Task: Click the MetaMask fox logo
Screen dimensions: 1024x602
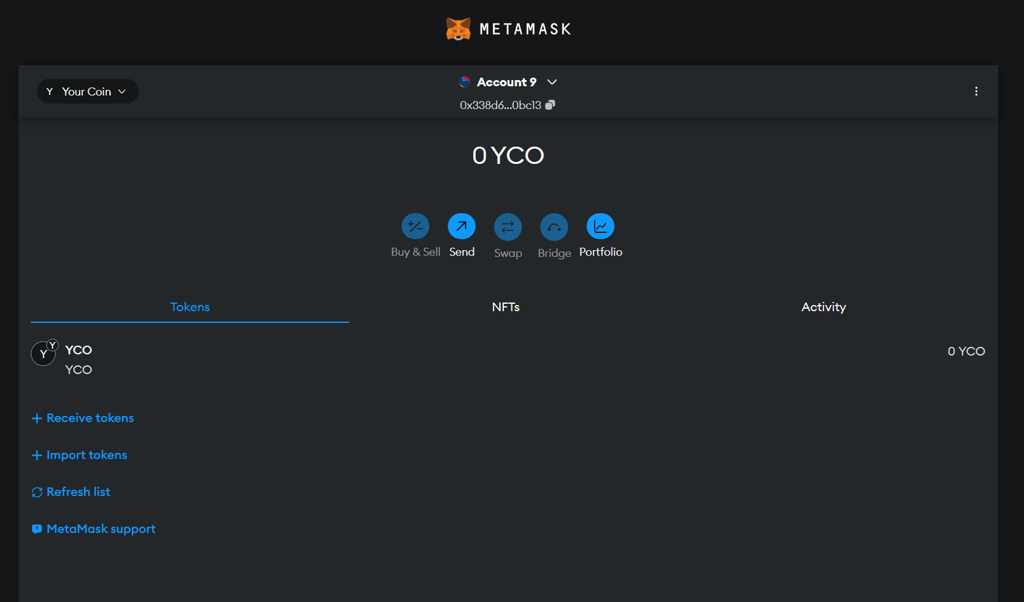Action: pos(458,29)
